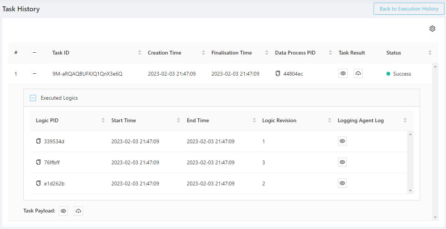Copy Logic PID 339534d
The height and width of the screenshot is (229, 446).
click(38, 141)
